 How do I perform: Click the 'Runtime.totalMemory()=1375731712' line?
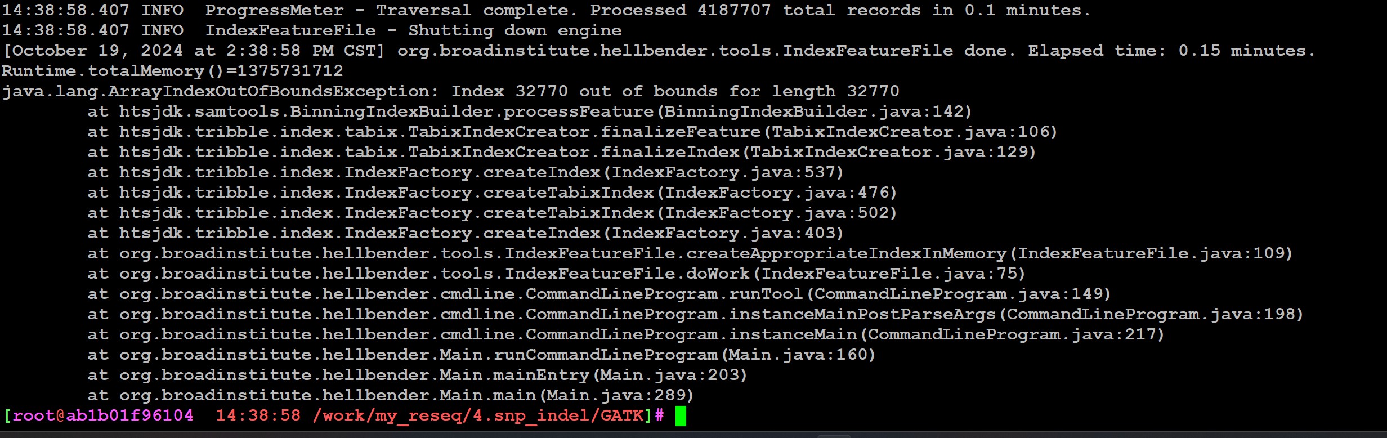tap(172, 71)
